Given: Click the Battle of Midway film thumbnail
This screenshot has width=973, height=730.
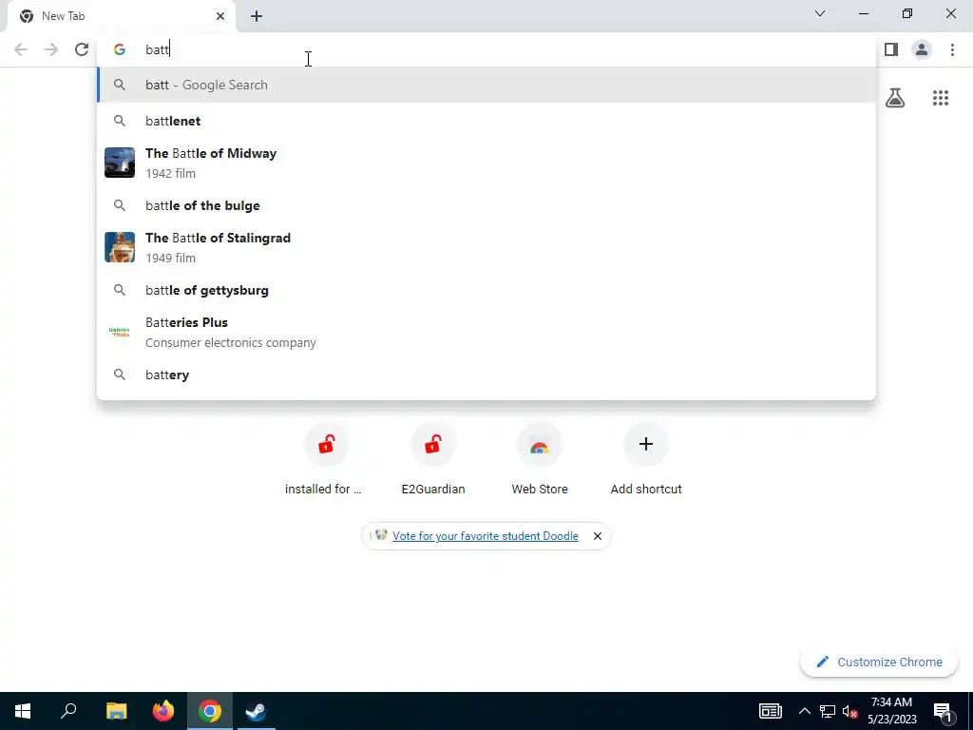Looking at the screenshot, I should pos(119,163).
